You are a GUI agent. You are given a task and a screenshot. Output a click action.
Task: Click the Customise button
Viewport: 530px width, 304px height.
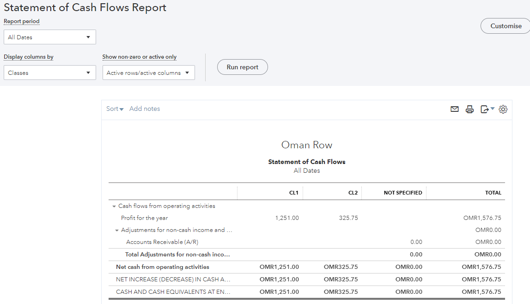pyautogui.click(x=506, y=26)
